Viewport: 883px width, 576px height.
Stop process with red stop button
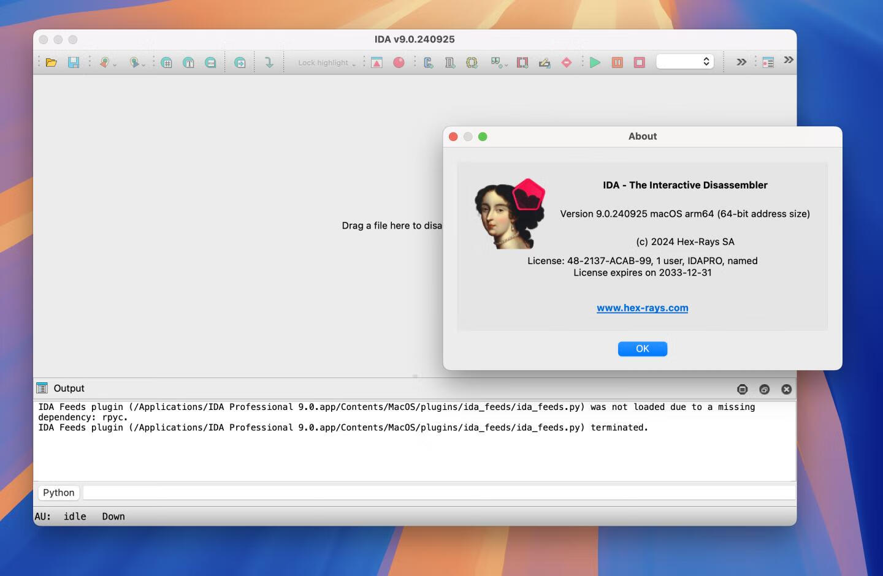(x=640, y=63)
